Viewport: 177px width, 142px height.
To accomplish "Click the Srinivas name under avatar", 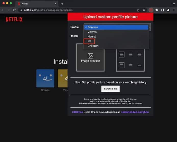I will tap(45, 90).
